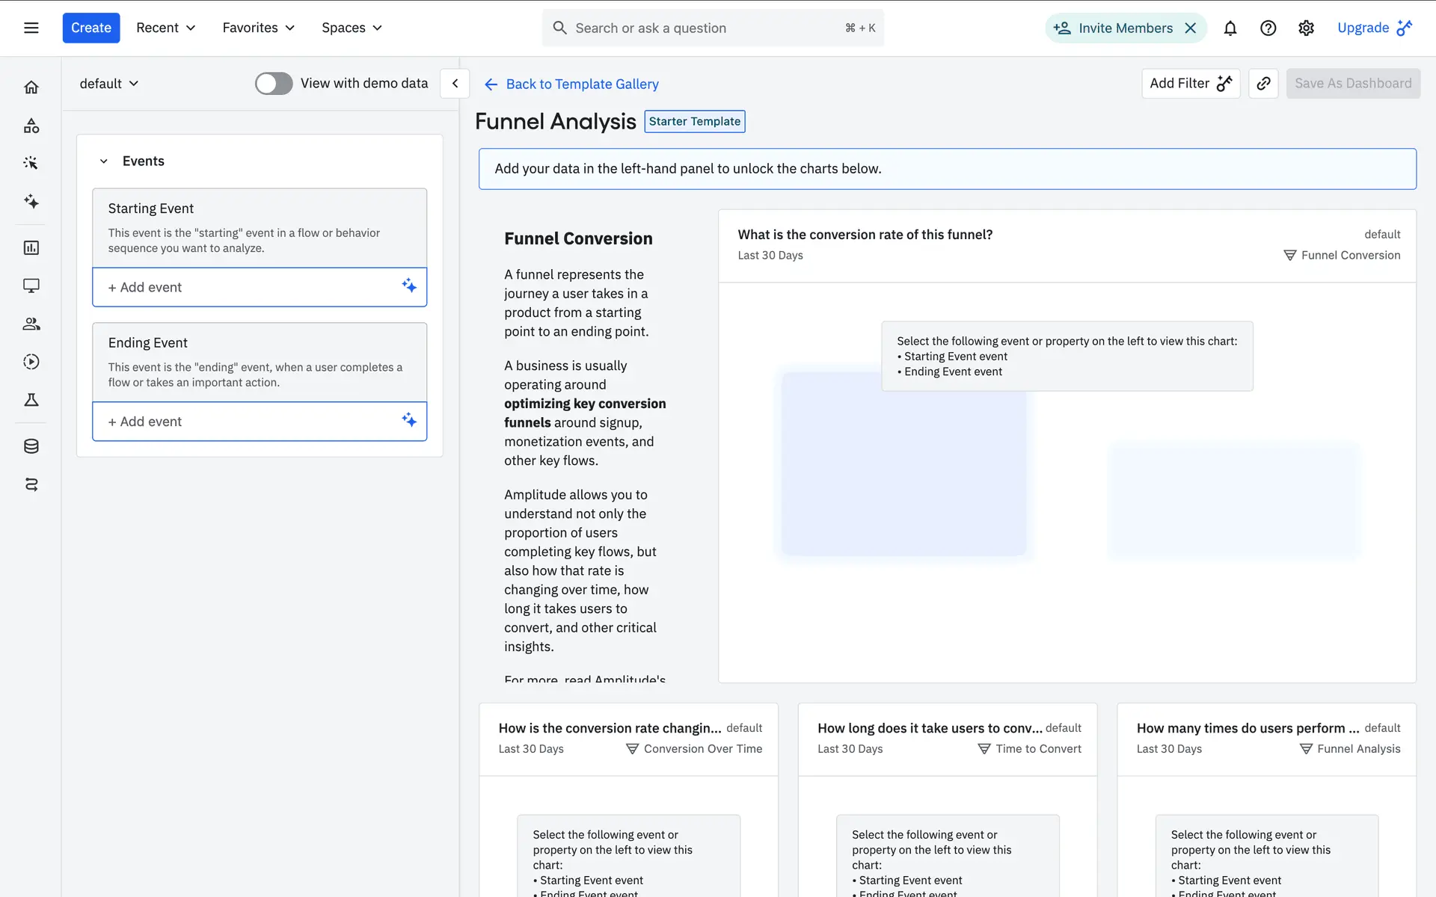Click the search or ask a question field
The height and width of the screenshot is (897, 1436).
coord(703,28)
